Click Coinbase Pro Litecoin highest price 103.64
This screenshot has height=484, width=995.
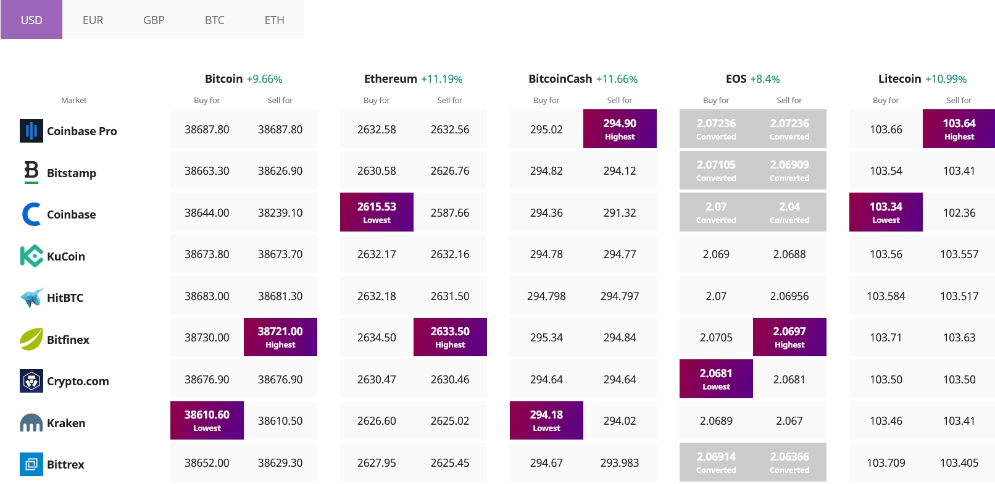[x=959, y=129]
